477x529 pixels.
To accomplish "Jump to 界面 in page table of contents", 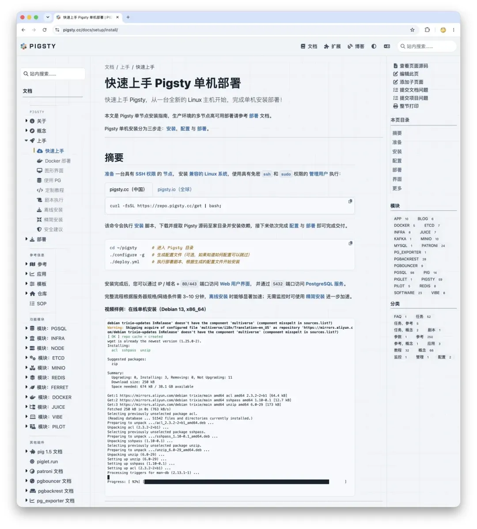I will [x=397, y=179].
